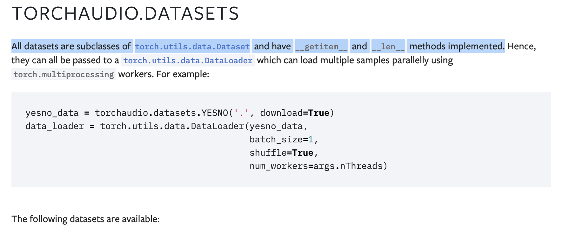
Task: Click the batch_size=1 code line
Action: [284, 140]
